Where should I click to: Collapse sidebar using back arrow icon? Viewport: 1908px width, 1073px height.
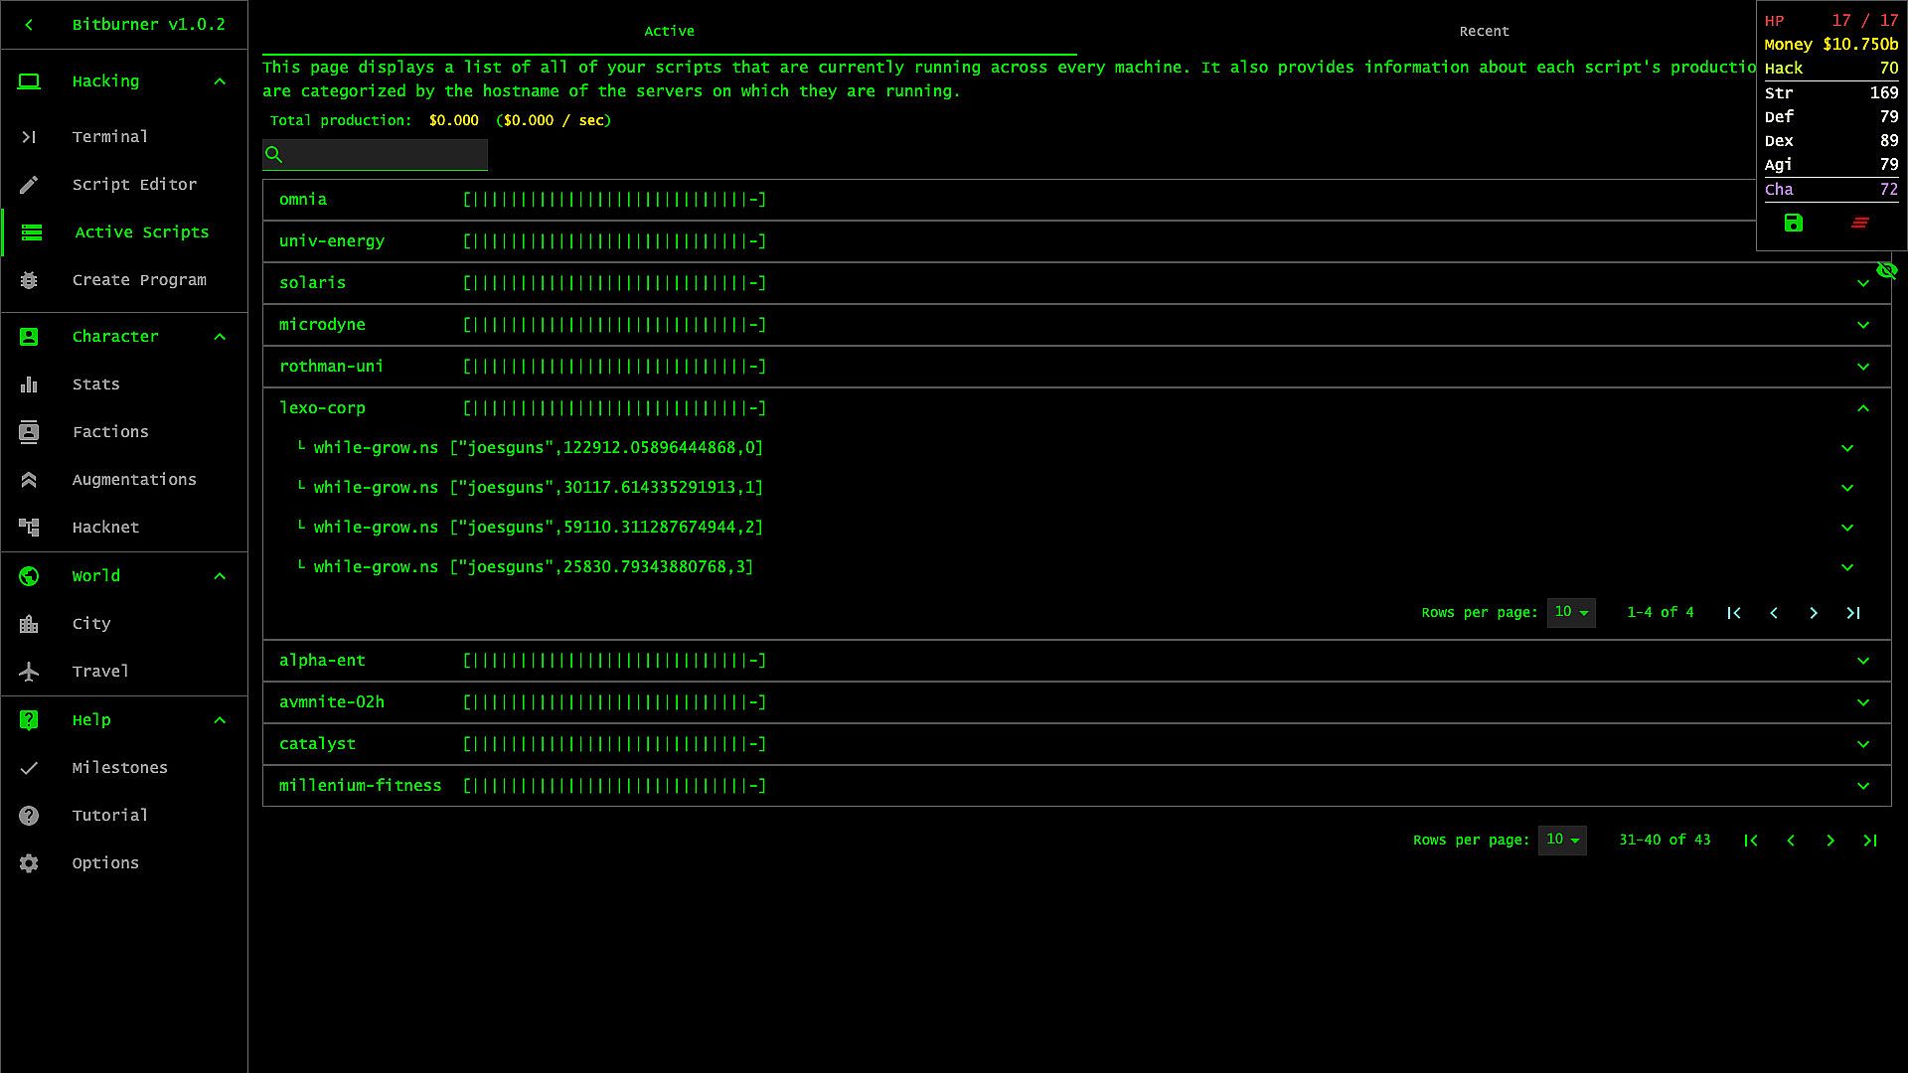29,25
